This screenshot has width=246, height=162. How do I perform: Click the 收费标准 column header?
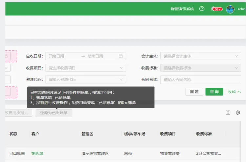pos(204,134)
